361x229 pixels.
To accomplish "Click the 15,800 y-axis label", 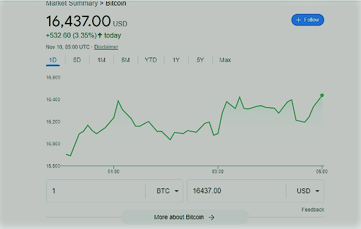I will coord(53,166).
